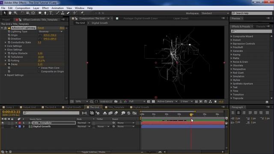This screenshot has width=274, height=154.
Task: Click the reset exposure icon
Action: (215, 101)
